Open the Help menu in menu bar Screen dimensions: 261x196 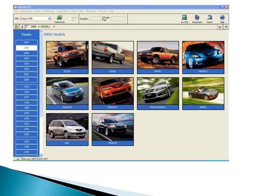111,11
